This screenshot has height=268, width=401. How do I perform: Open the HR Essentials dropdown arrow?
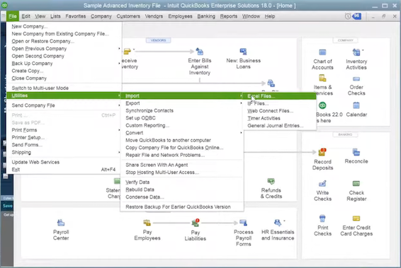click(x=284, y=221)
